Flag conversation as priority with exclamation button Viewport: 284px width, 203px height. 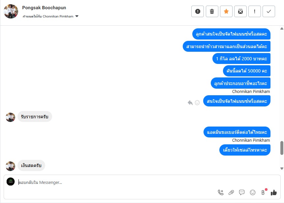pos(254,12)
